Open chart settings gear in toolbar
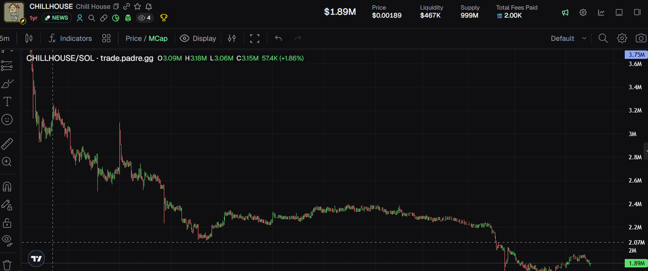Screen dimensions: 648x271 tap(622, 38)
